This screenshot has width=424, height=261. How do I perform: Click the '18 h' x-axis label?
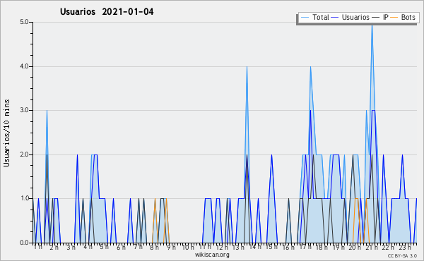322,247
